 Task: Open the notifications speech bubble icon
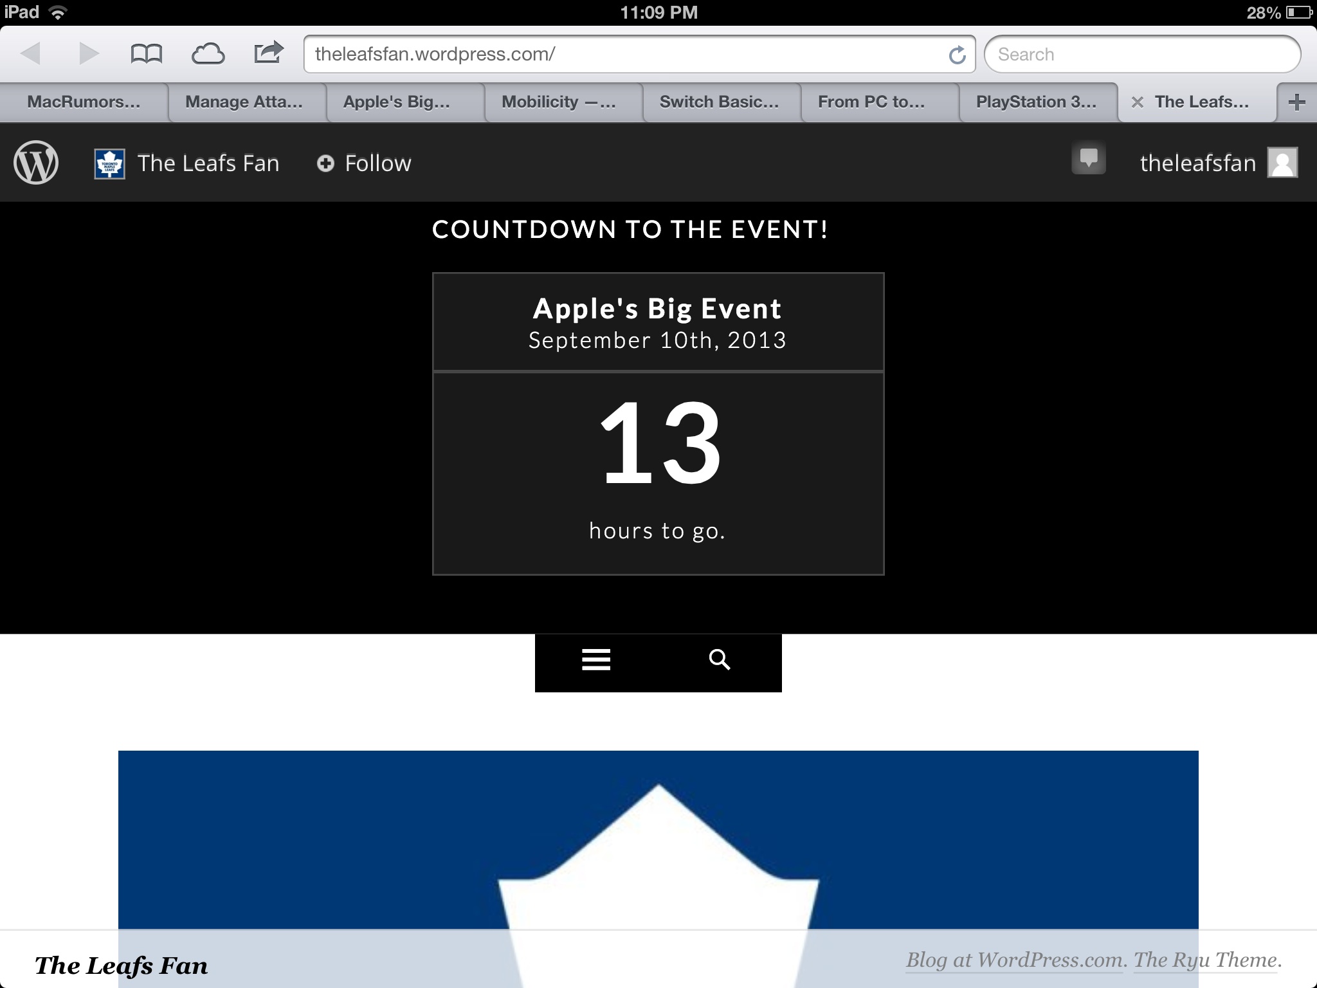tap(1088, 158)
